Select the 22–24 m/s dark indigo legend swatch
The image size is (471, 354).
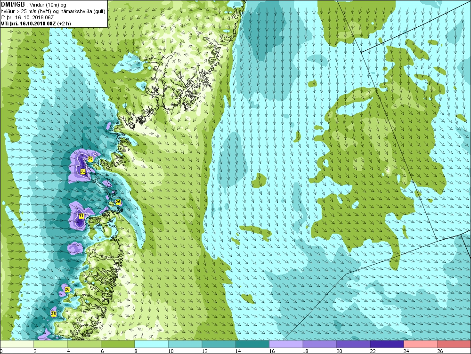(x=387, y=344)
